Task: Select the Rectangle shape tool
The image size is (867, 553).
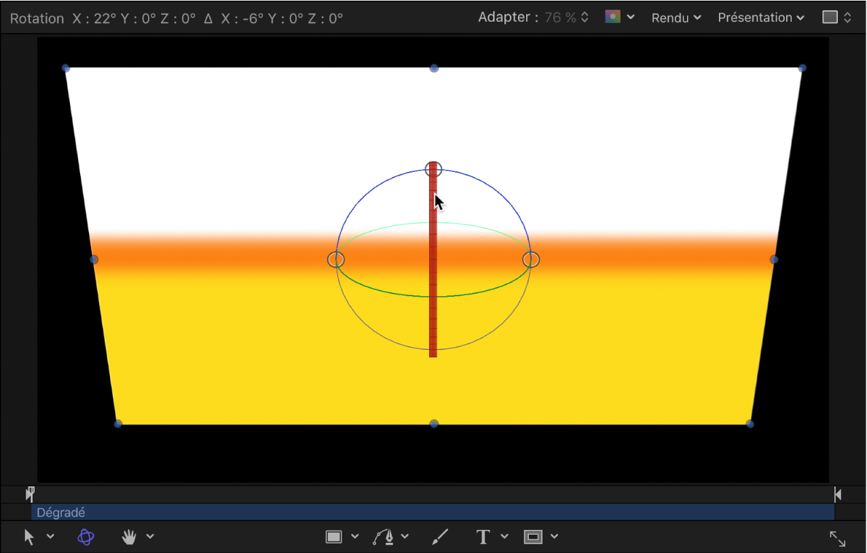Action: pos(333,537)
